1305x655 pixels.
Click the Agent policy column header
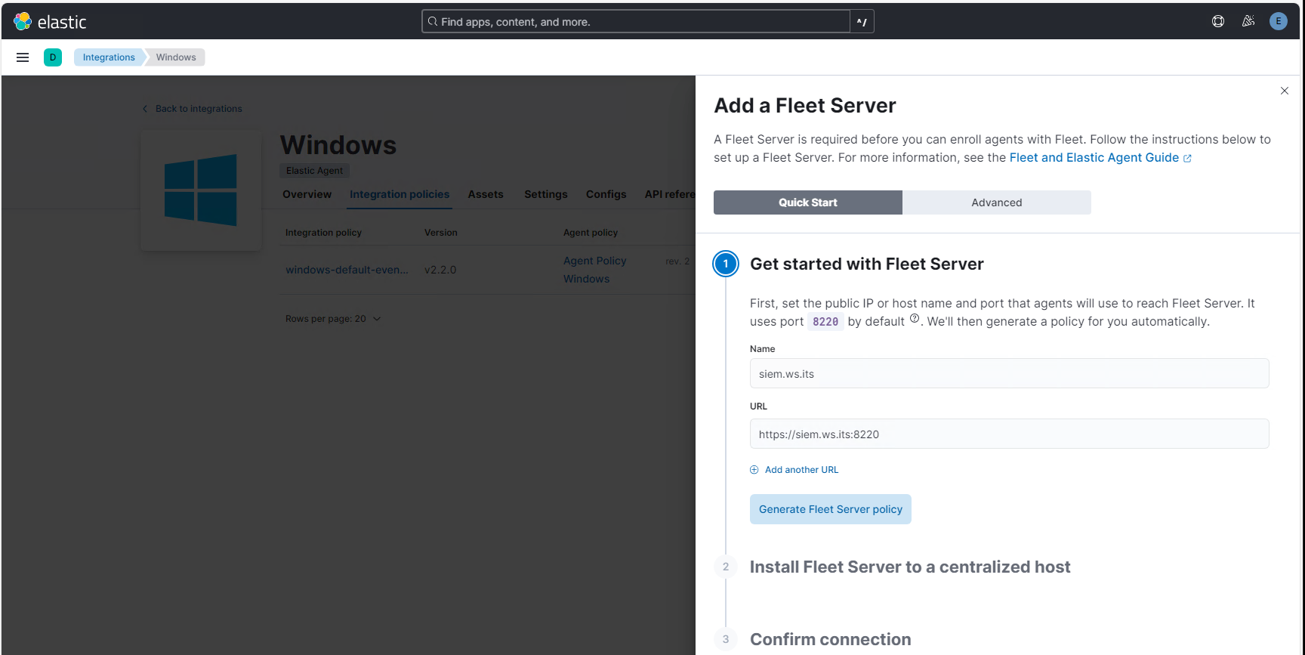(x=591, y=233)
